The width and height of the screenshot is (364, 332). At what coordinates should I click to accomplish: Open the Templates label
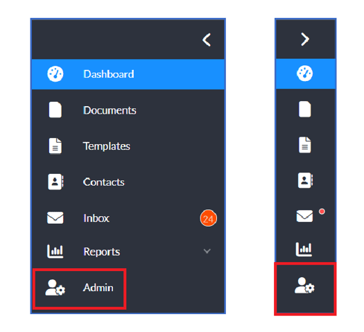107,146
